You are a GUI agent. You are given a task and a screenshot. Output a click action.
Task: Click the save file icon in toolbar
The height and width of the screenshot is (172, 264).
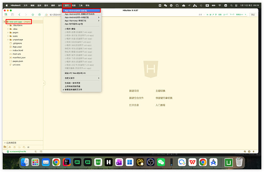[13, 14]
